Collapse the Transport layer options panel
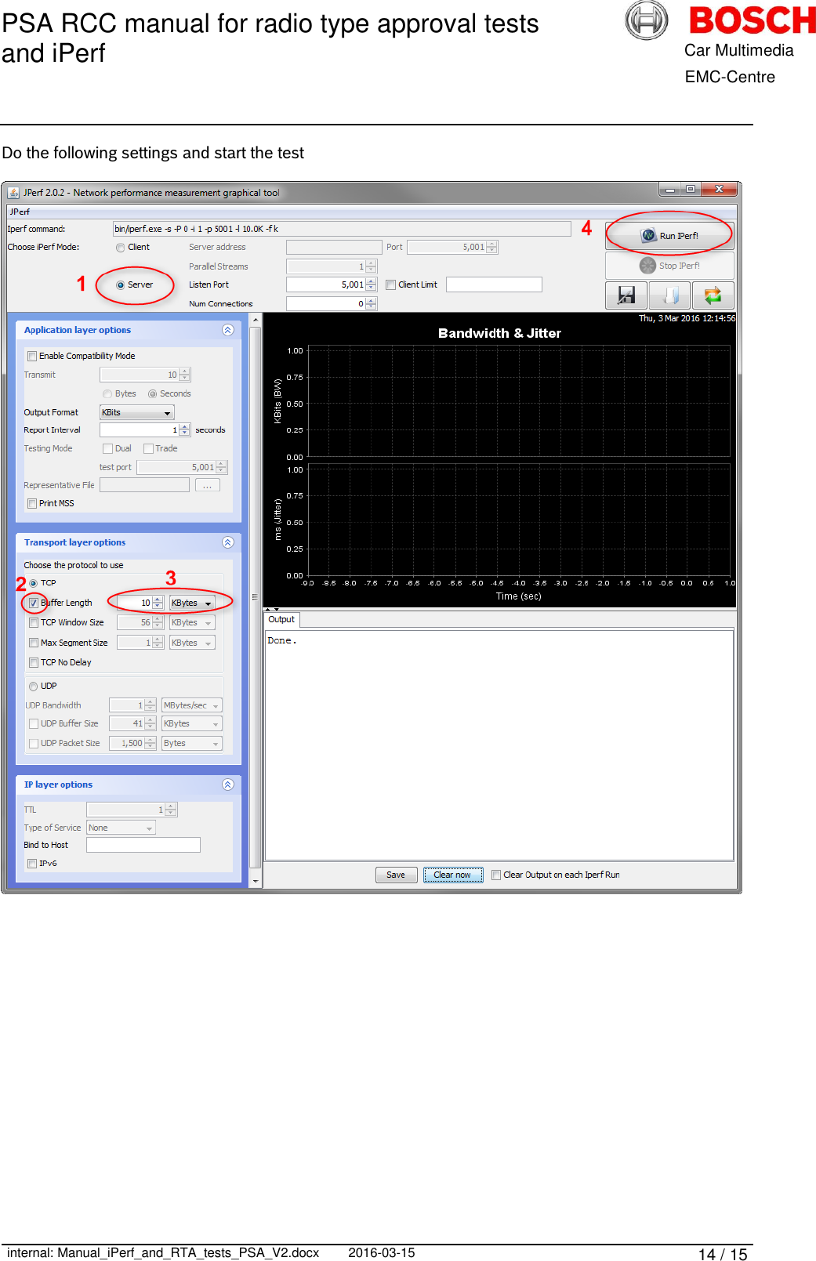The image size is (816, 1261). [x=228, y=542]
